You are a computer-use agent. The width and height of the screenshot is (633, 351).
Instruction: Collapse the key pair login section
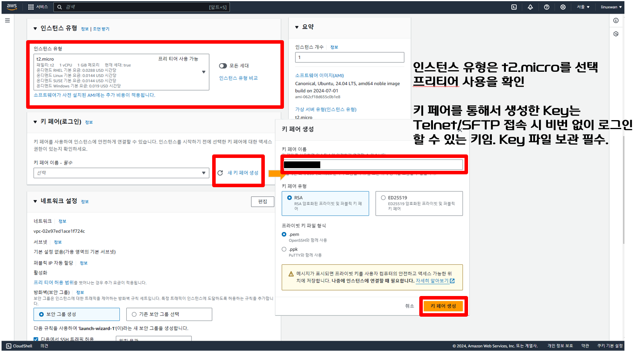click(x=35, y=122)
